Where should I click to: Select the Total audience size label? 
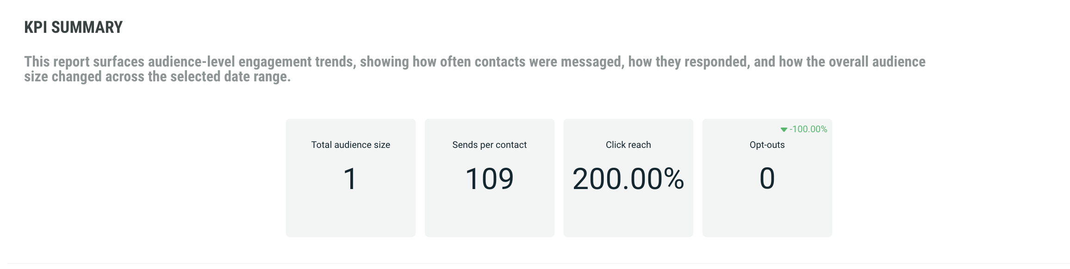coord(350,145)
